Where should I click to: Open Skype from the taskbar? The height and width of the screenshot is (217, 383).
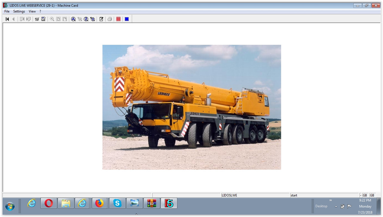117,203
